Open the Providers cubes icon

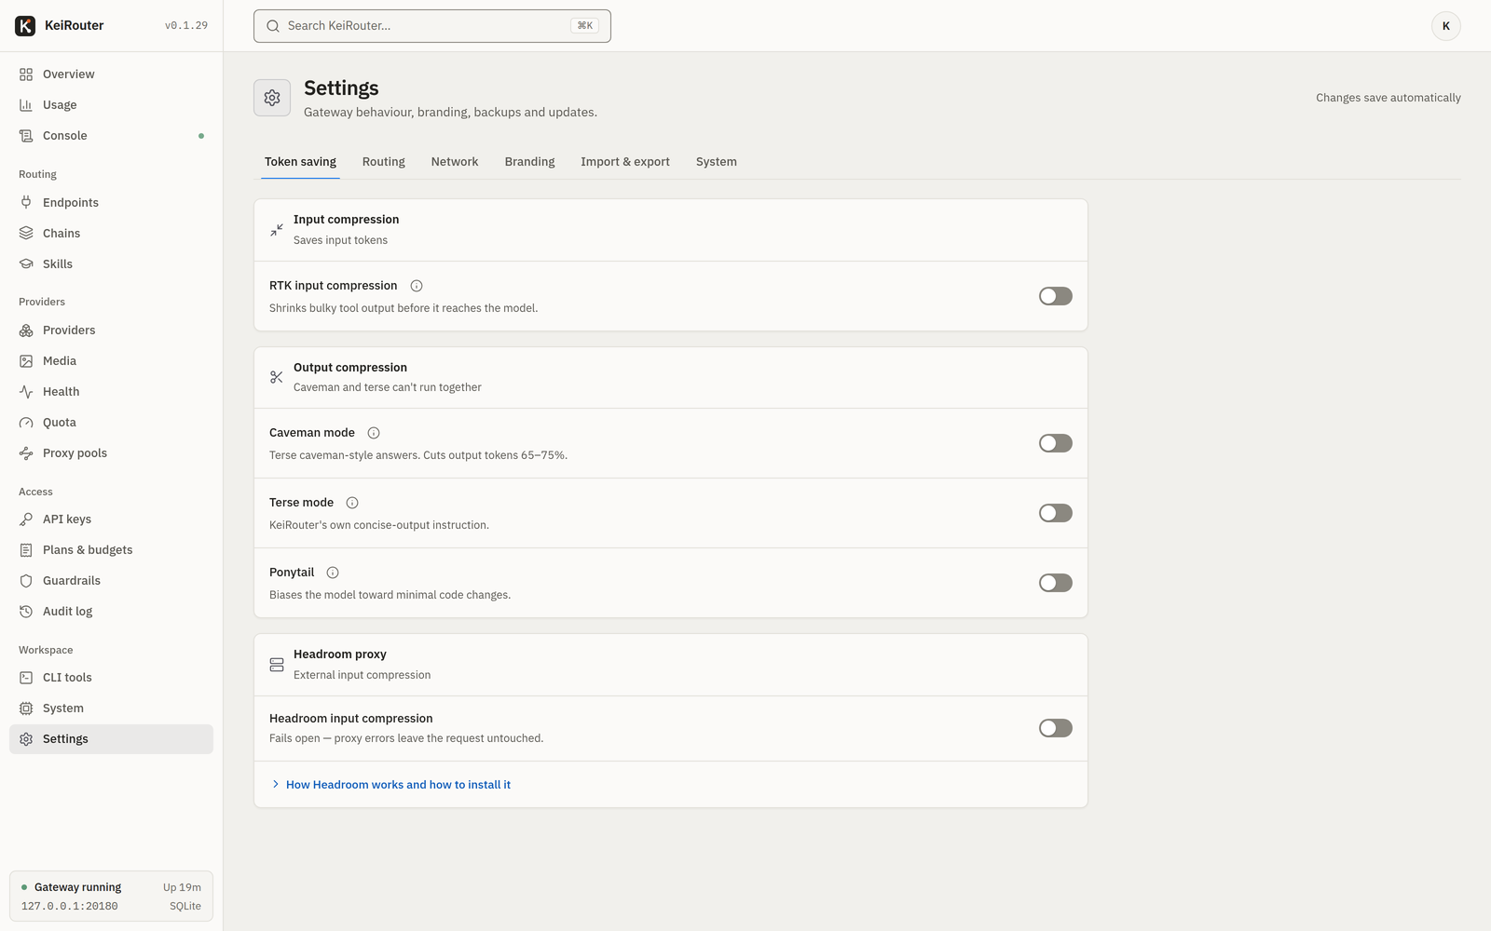(x=26, y=331)
